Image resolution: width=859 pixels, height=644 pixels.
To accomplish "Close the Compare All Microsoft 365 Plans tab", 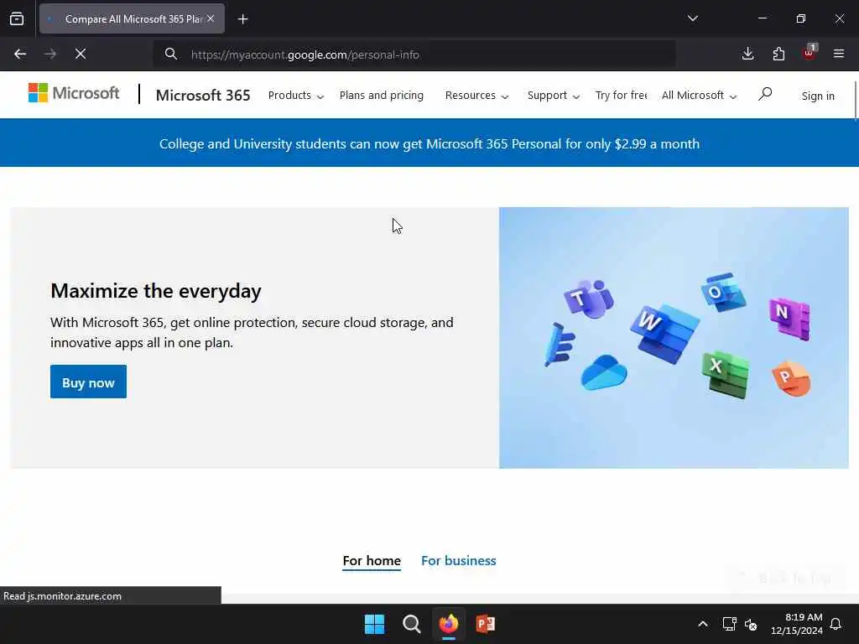I will [211, 18].
